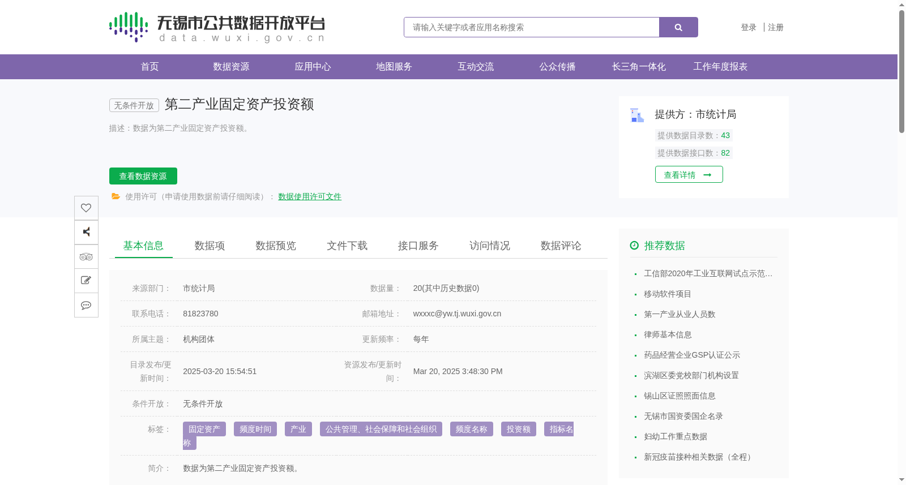Focus the keyword search input field
This screenshot has width=906, height=485.
532,27
